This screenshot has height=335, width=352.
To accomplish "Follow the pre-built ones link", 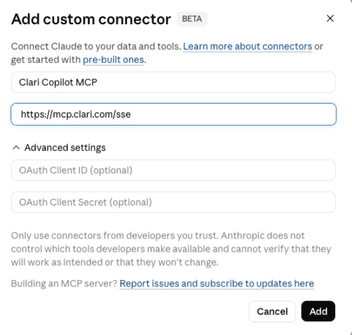I will click(113, 60).
